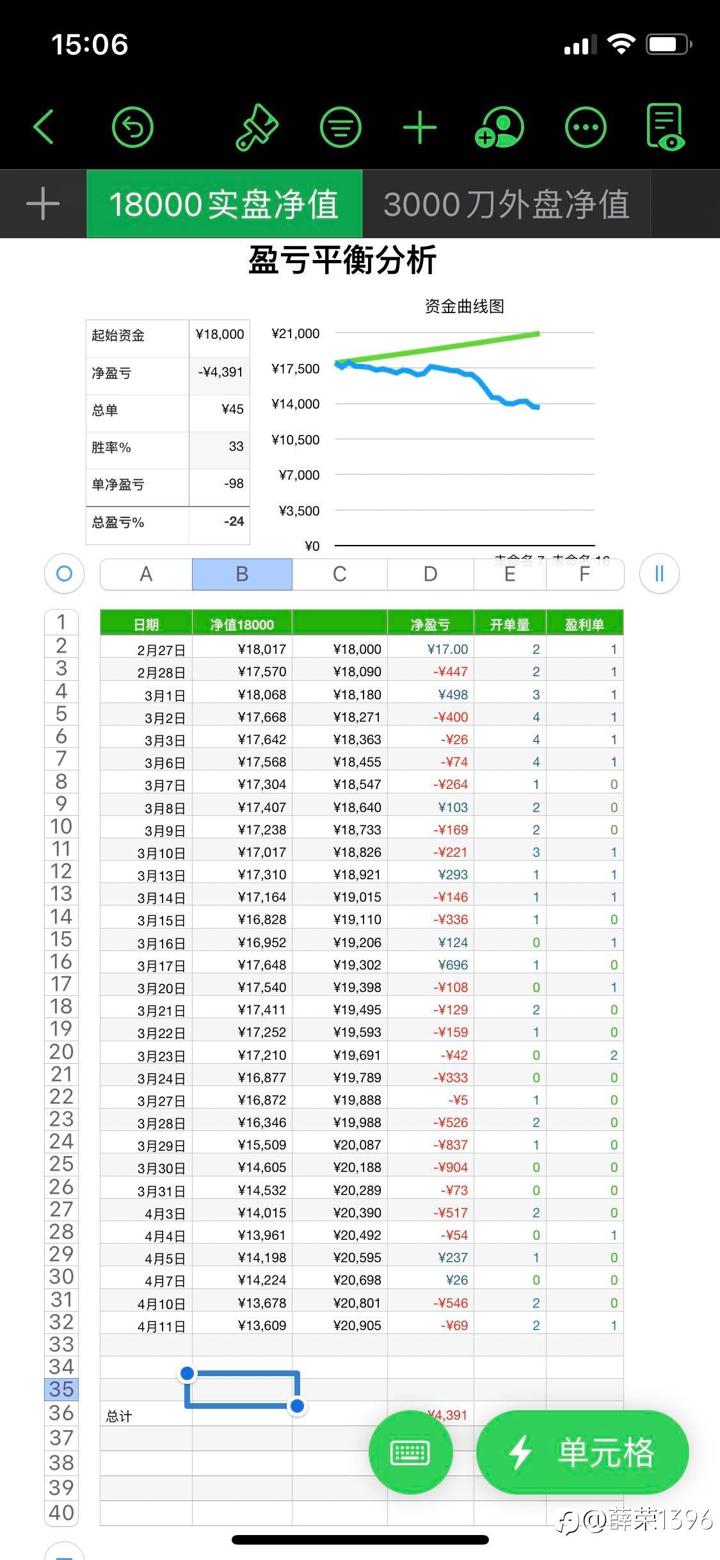Open the organize/filter lines icon
Viewport: 720px width, 1560px height.
click(x=340, y=127)
